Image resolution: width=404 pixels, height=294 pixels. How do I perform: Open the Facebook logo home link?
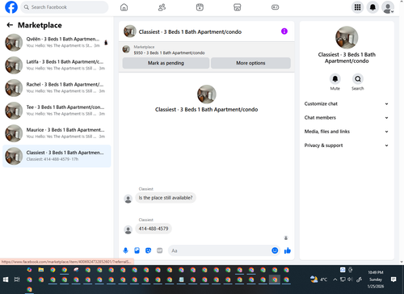[x=11, y=7]
